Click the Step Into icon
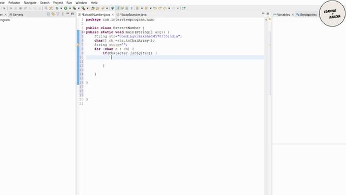 [29, 8]
